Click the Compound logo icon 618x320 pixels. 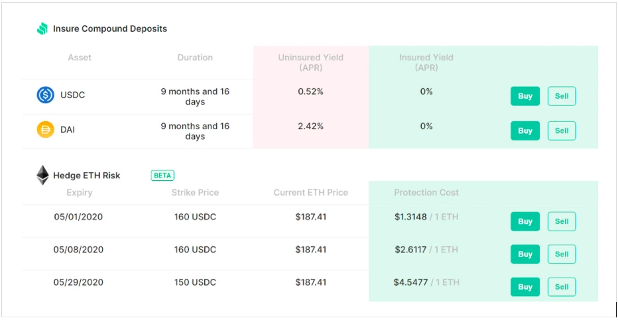click(x=42, y=28)
